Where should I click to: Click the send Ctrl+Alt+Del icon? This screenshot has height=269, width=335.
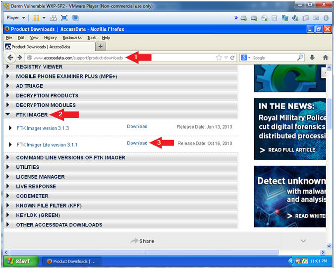(53, 18)
